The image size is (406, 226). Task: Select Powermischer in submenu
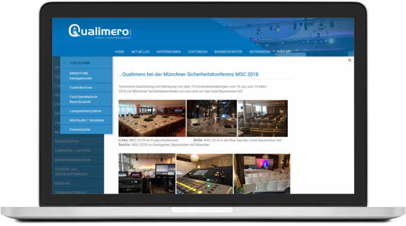click(86, 130)
